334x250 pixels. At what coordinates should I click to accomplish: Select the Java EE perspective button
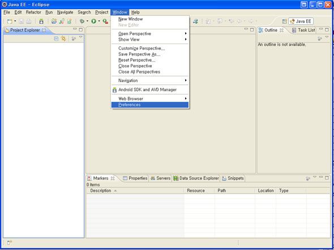click(301, 21)
